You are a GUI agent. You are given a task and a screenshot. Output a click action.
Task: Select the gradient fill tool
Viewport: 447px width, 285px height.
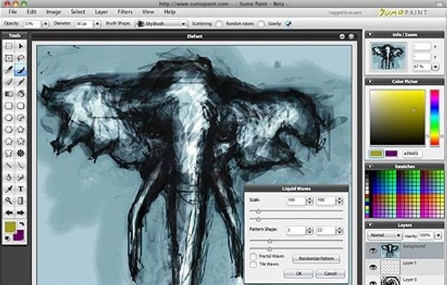[x=9, y=94]
